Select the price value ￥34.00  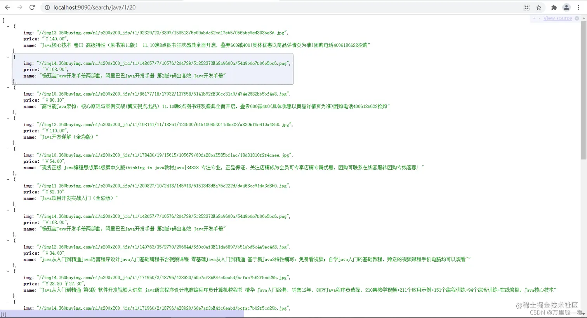pyautogui.click(x=53, y=253)
